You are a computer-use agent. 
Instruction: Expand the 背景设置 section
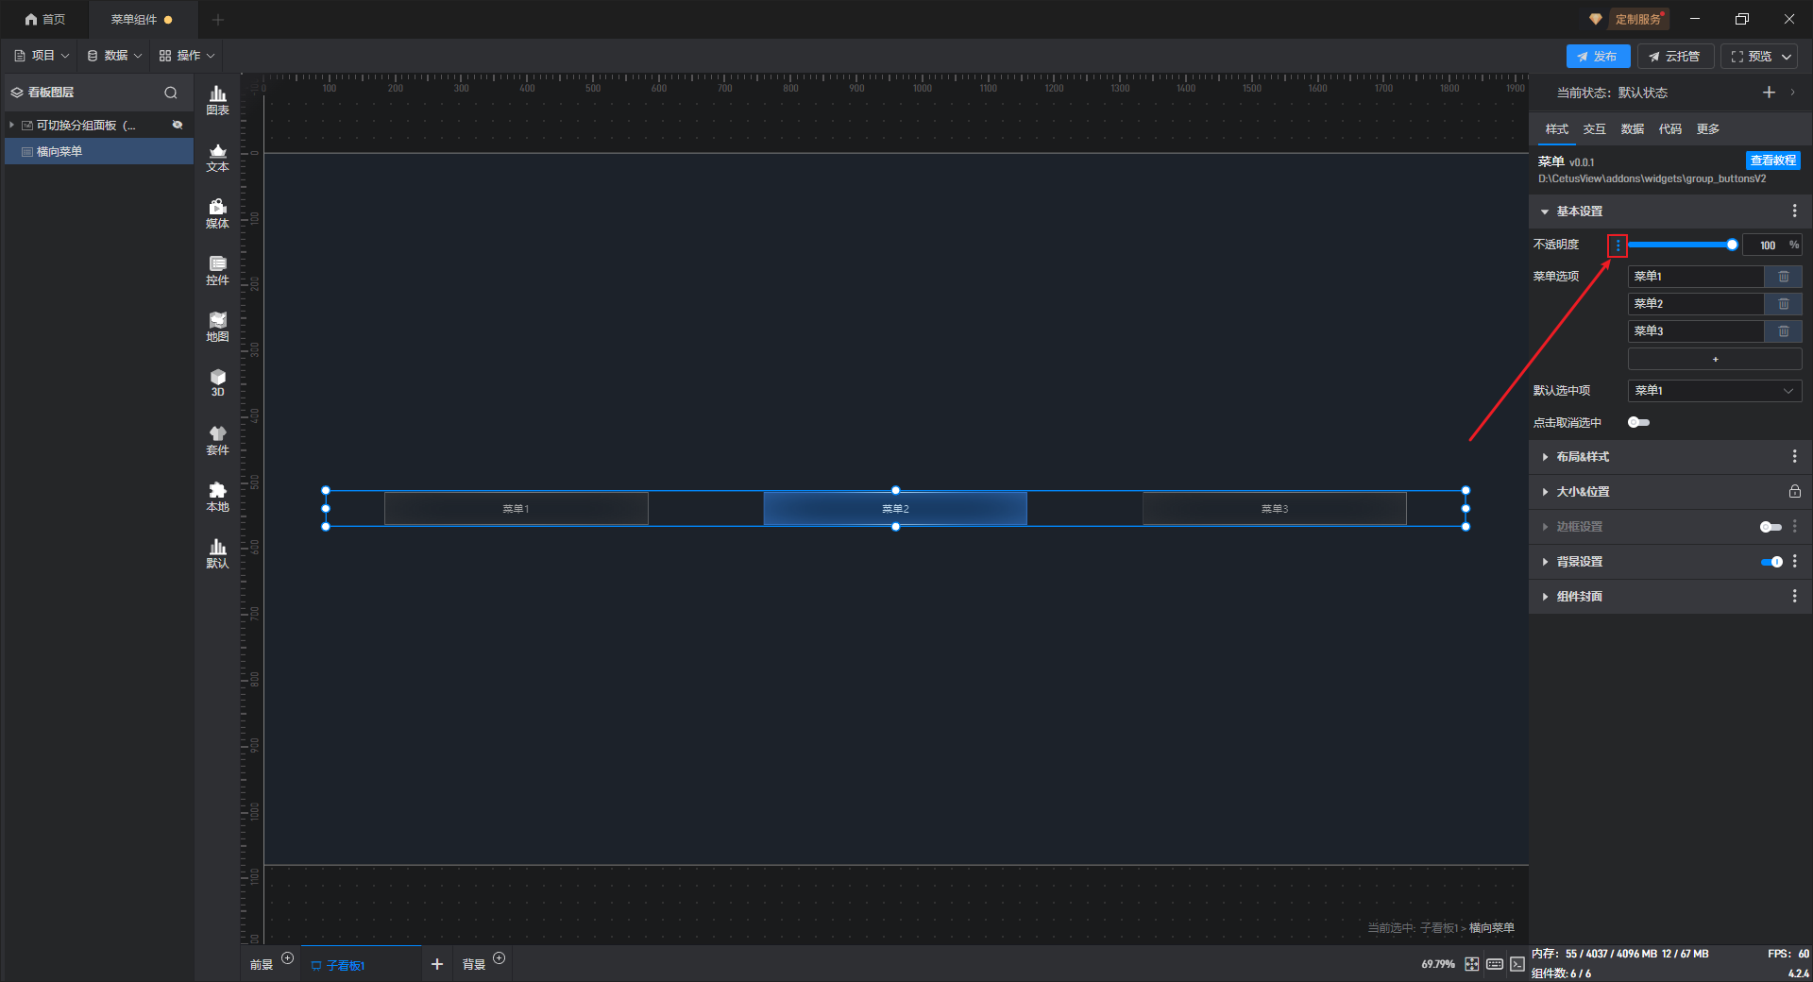(x=1545, y=562)
